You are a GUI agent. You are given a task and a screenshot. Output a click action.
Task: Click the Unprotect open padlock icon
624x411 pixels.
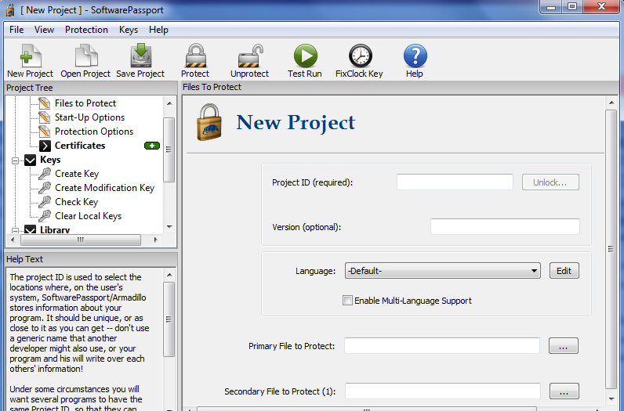pos(251,56)
